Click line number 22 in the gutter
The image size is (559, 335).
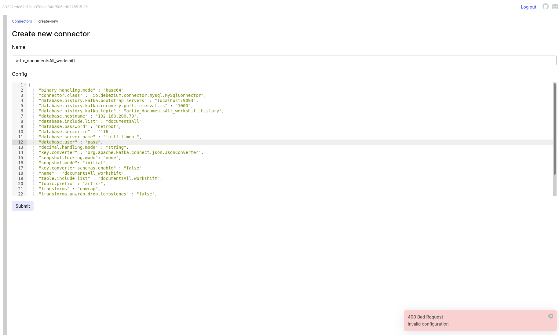coord(20,194)
